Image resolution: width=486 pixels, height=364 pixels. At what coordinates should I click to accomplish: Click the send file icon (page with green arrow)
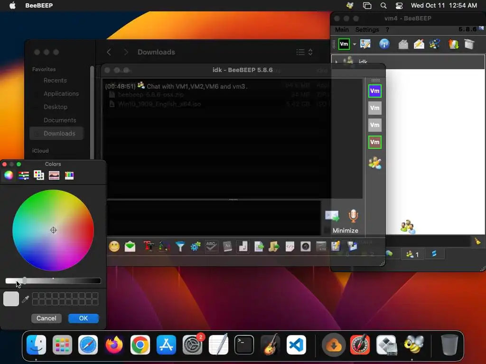click(x=259, y=246)
